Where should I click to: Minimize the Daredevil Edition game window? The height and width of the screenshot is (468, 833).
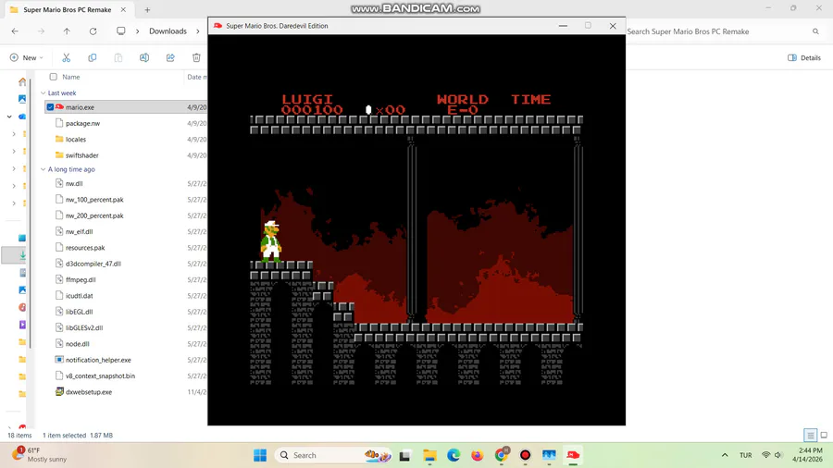563,26
